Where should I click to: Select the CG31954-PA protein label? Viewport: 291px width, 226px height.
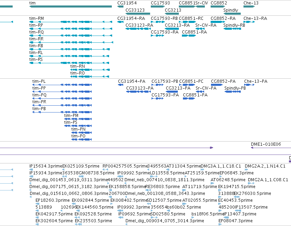point(132,81)
